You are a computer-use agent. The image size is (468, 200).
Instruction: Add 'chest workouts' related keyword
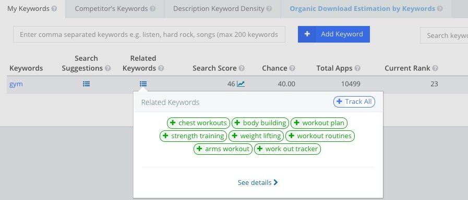pyautogui.click(x=198, y=123)
